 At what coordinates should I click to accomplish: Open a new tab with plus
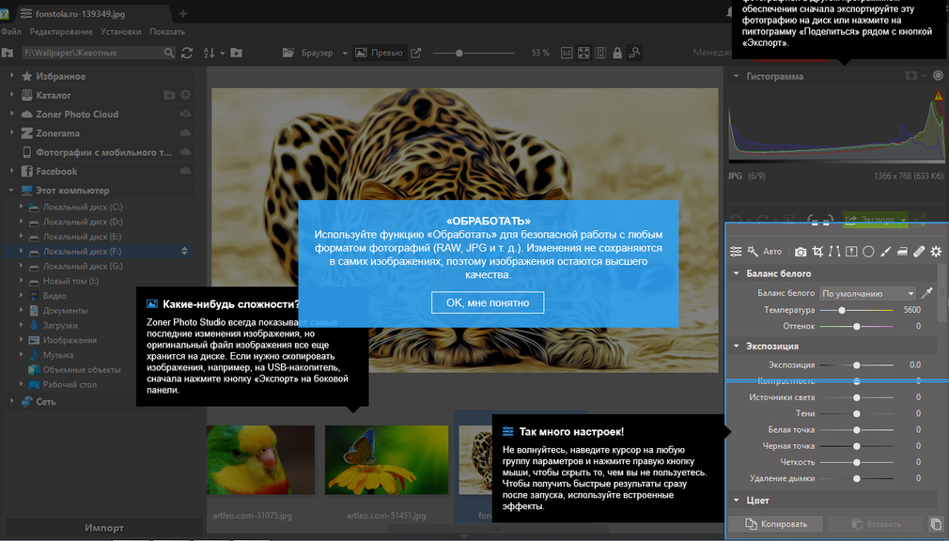183,13
